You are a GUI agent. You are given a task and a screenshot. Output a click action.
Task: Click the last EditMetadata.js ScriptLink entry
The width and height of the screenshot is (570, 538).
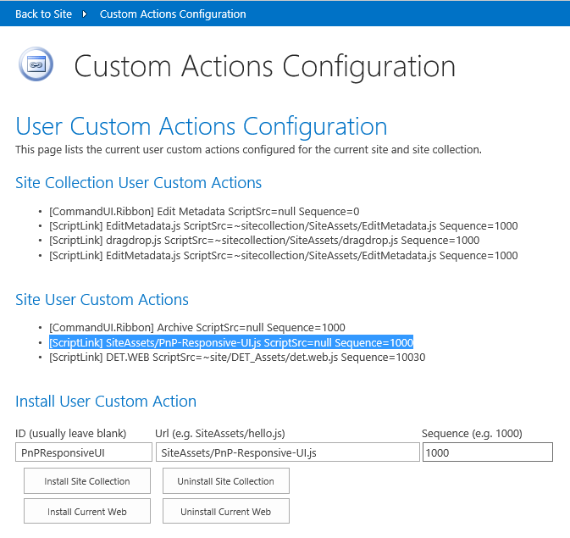283,255
